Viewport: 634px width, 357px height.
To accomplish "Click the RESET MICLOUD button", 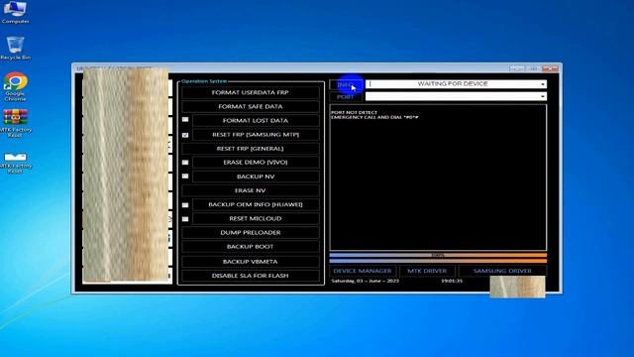I will point(256,218).
